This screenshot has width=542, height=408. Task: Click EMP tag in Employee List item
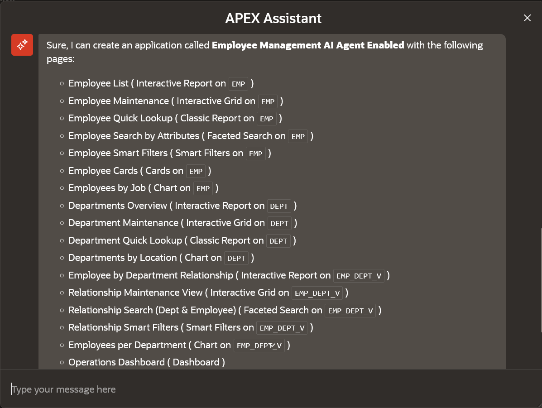239,84
